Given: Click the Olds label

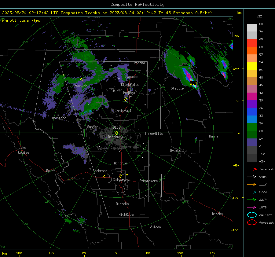Looking at the screenshot, I should coord(116,127).
